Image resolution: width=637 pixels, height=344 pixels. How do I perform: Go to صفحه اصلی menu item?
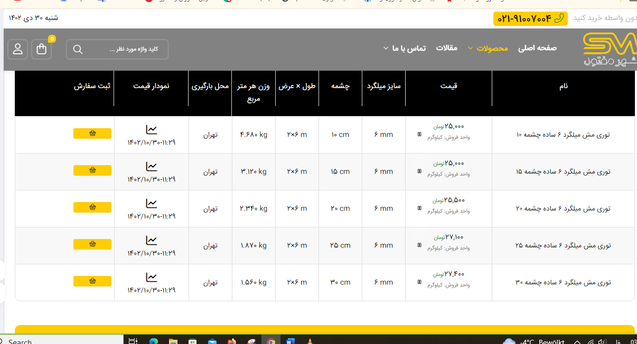coord(537,48)
